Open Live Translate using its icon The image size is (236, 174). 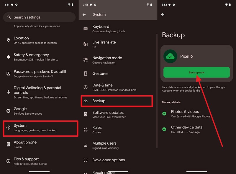tap(86, 44)
